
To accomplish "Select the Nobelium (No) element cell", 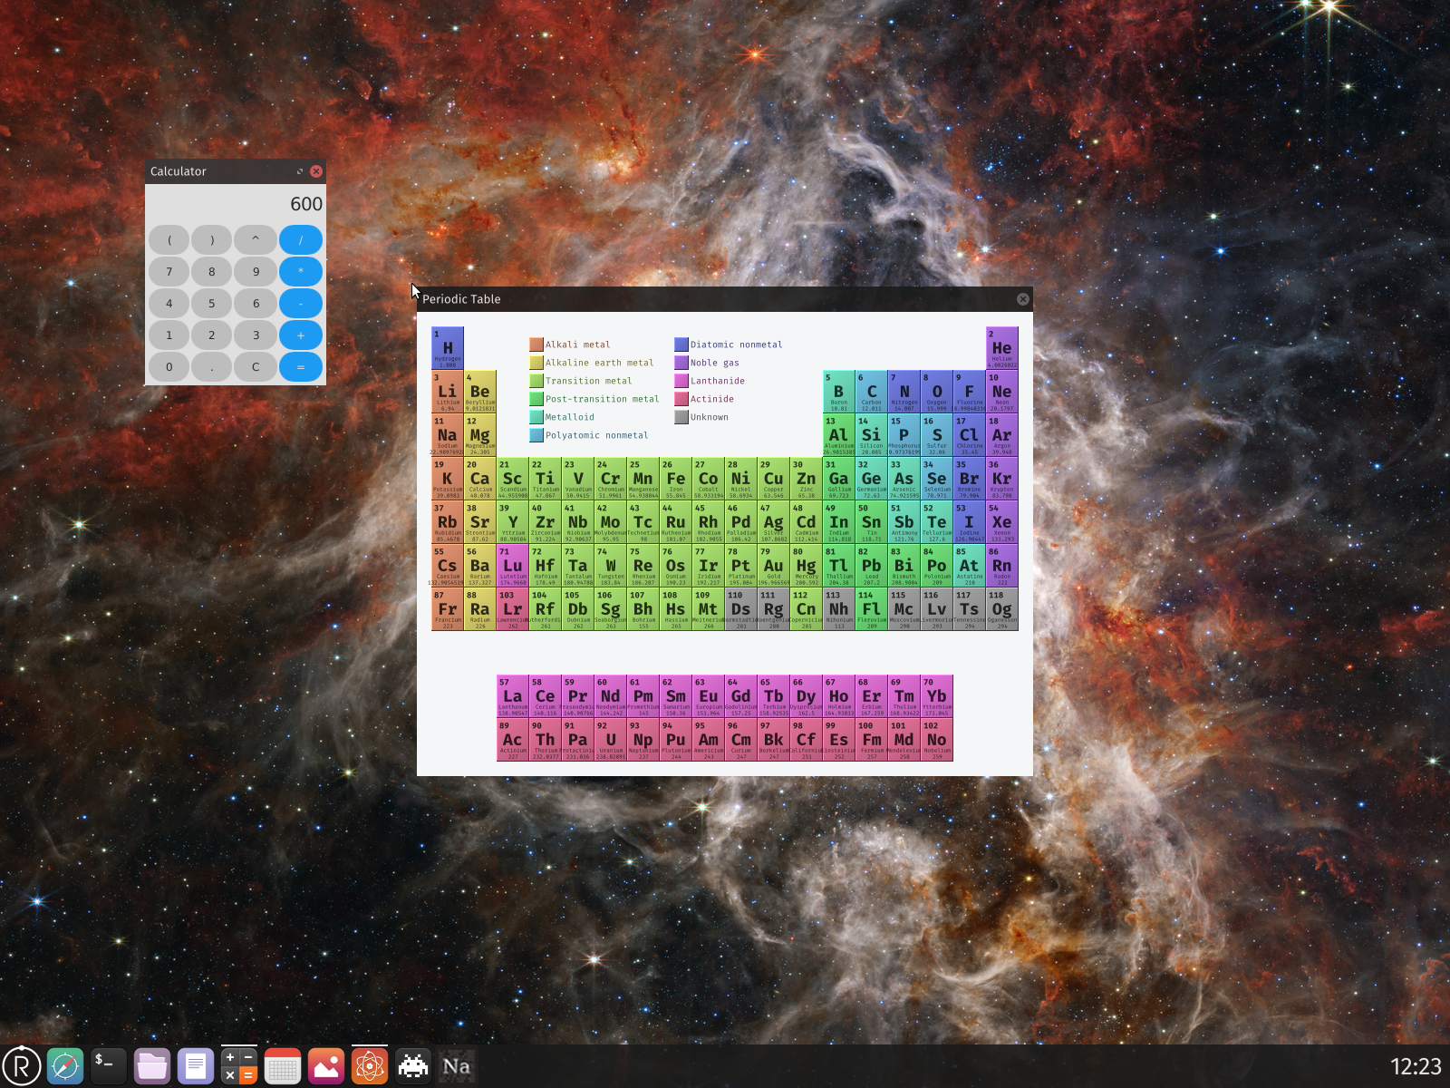I will [937, 740].
